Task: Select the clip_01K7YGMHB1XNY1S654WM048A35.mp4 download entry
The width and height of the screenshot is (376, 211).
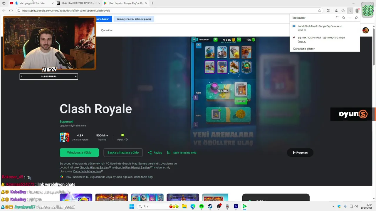Action: 321,38
